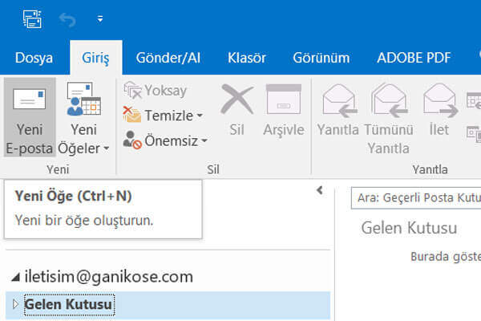Viewport: 481px width, 321px height.
Task: Open the Önemsiz junk mail dropdown
Action: 166,140
